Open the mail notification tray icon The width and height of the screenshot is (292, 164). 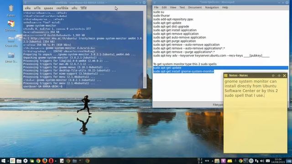268,161
